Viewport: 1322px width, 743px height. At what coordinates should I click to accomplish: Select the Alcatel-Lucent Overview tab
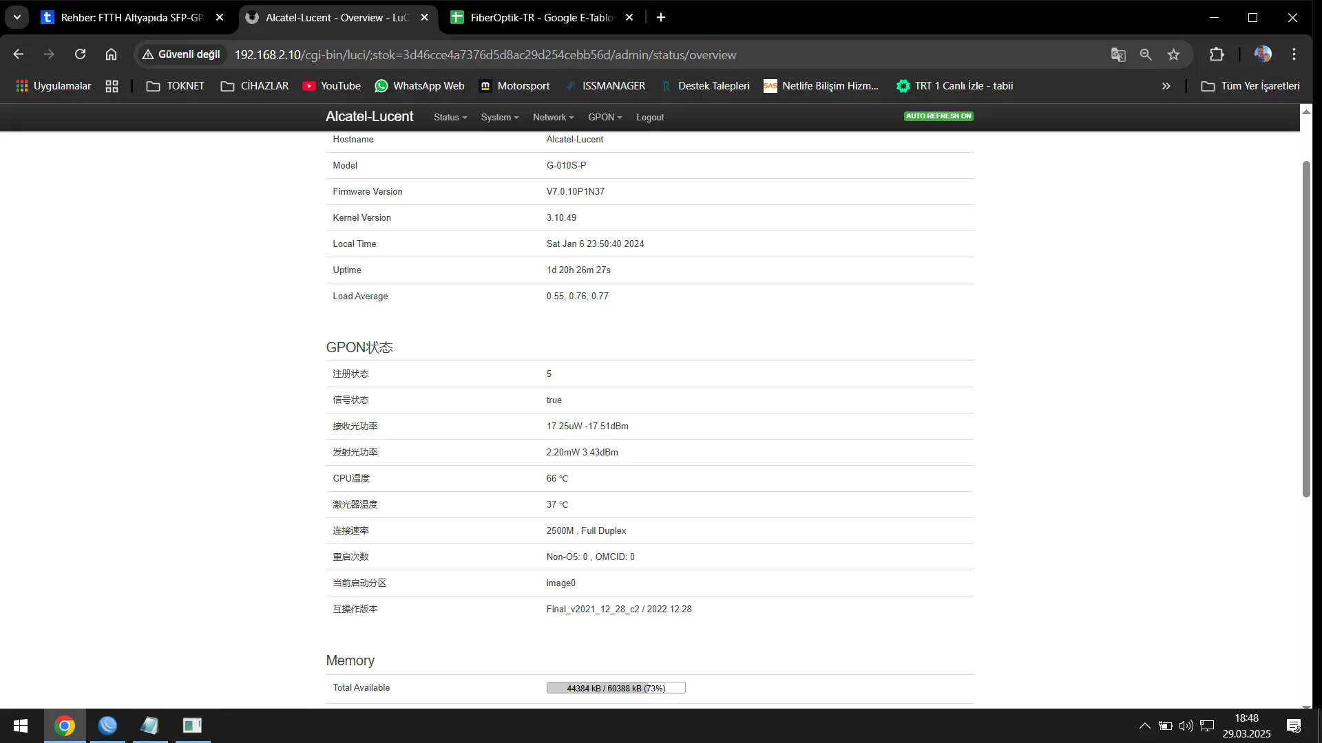coord(337,18)
